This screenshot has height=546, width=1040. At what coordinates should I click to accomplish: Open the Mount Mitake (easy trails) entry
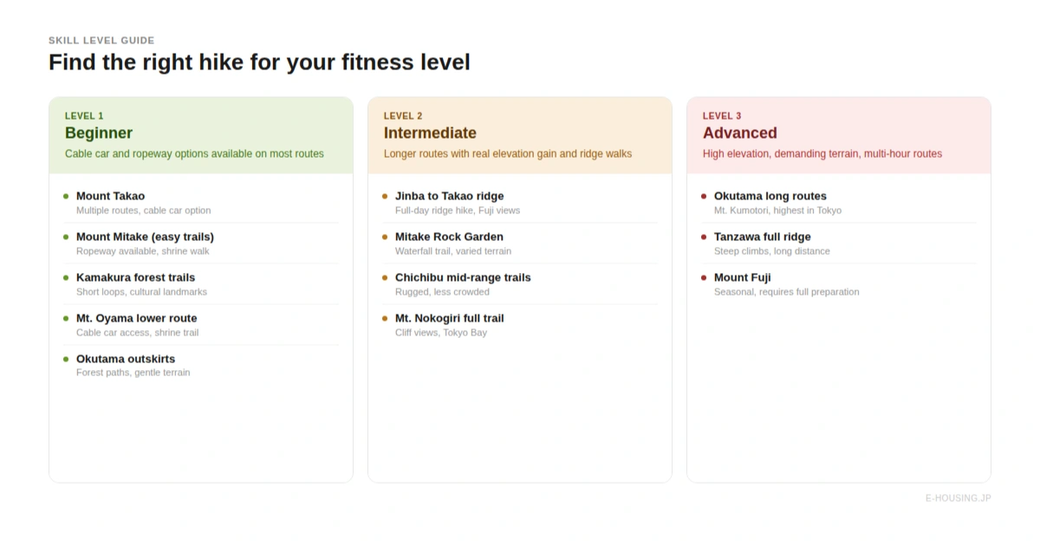pyautogui.click(x=145, y=237)
